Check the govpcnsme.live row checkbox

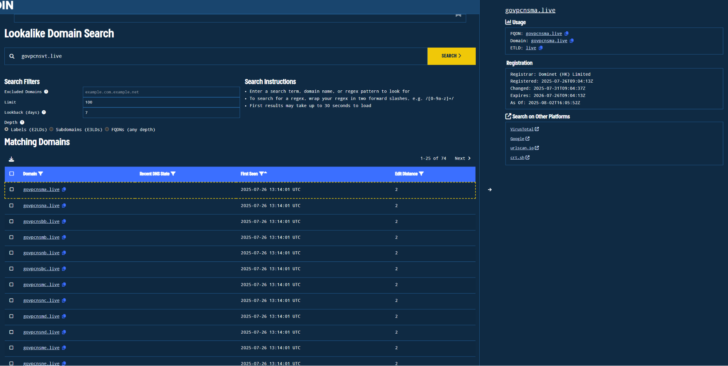pos(12,348)
